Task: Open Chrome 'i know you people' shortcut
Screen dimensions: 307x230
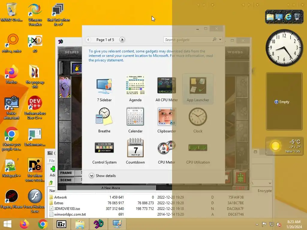Action: click(x=12, y=139)
